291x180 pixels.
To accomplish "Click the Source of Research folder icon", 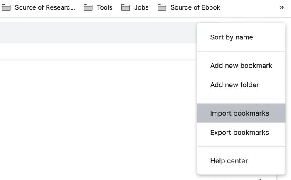I will 6,7.
